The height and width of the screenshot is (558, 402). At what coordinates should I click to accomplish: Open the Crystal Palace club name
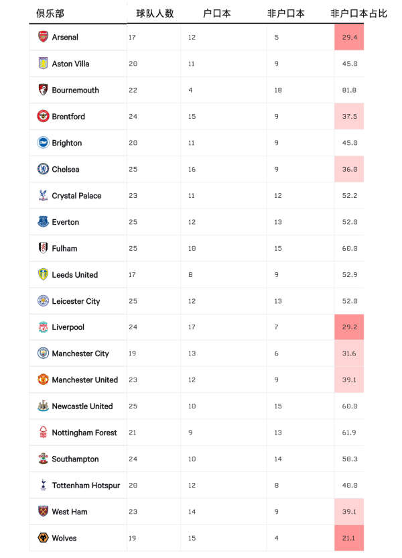click(76, 196)
